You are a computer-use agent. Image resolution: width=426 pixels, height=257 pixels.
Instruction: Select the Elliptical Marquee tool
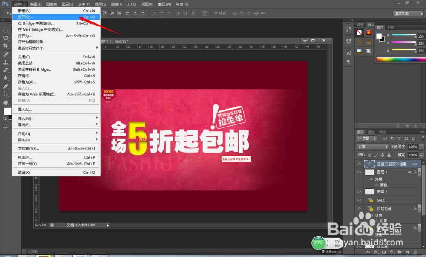coord(6,30)
